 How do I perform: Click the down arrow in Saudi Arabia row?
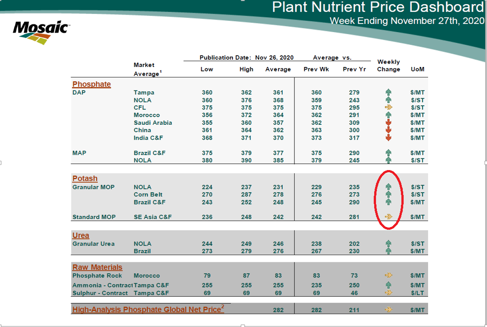(388, 123)
